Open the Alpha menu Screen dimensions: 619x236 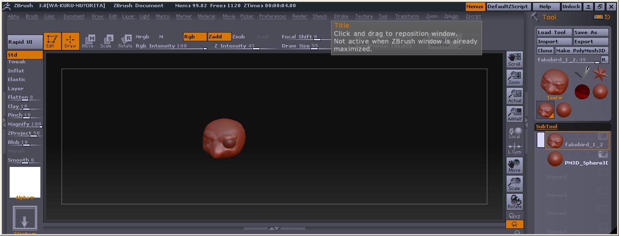tap(13, 16)
